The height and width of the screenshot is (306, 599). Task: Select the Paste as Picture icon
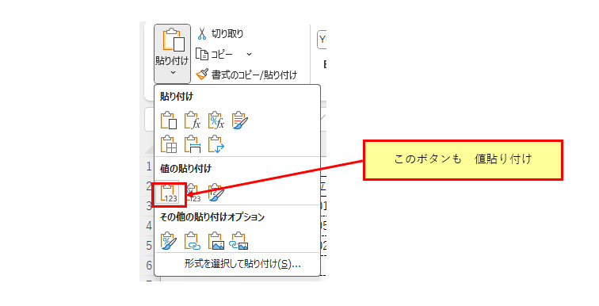pos(216,242)
